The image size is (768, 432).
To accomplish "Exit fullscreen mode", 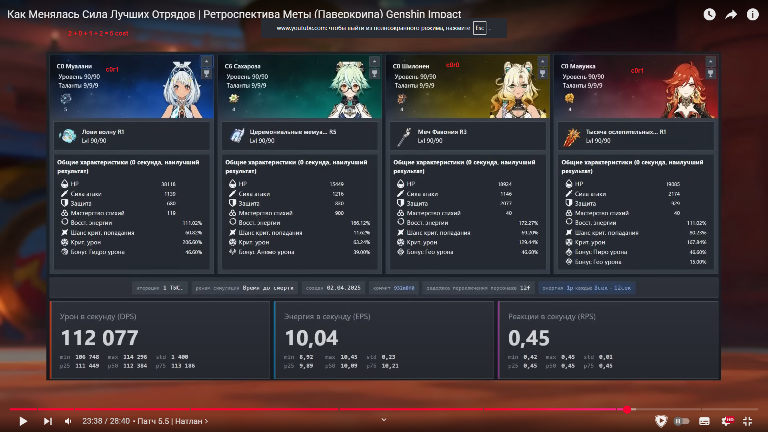I will point(748,421).
